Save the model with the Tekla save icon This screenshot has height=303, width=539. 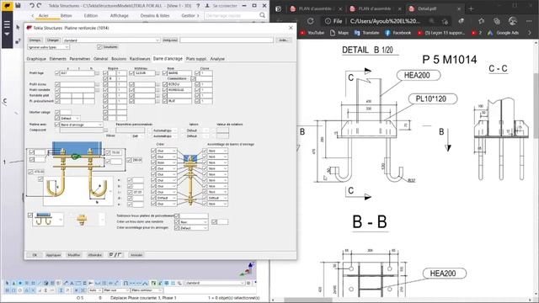coord(18,6)
